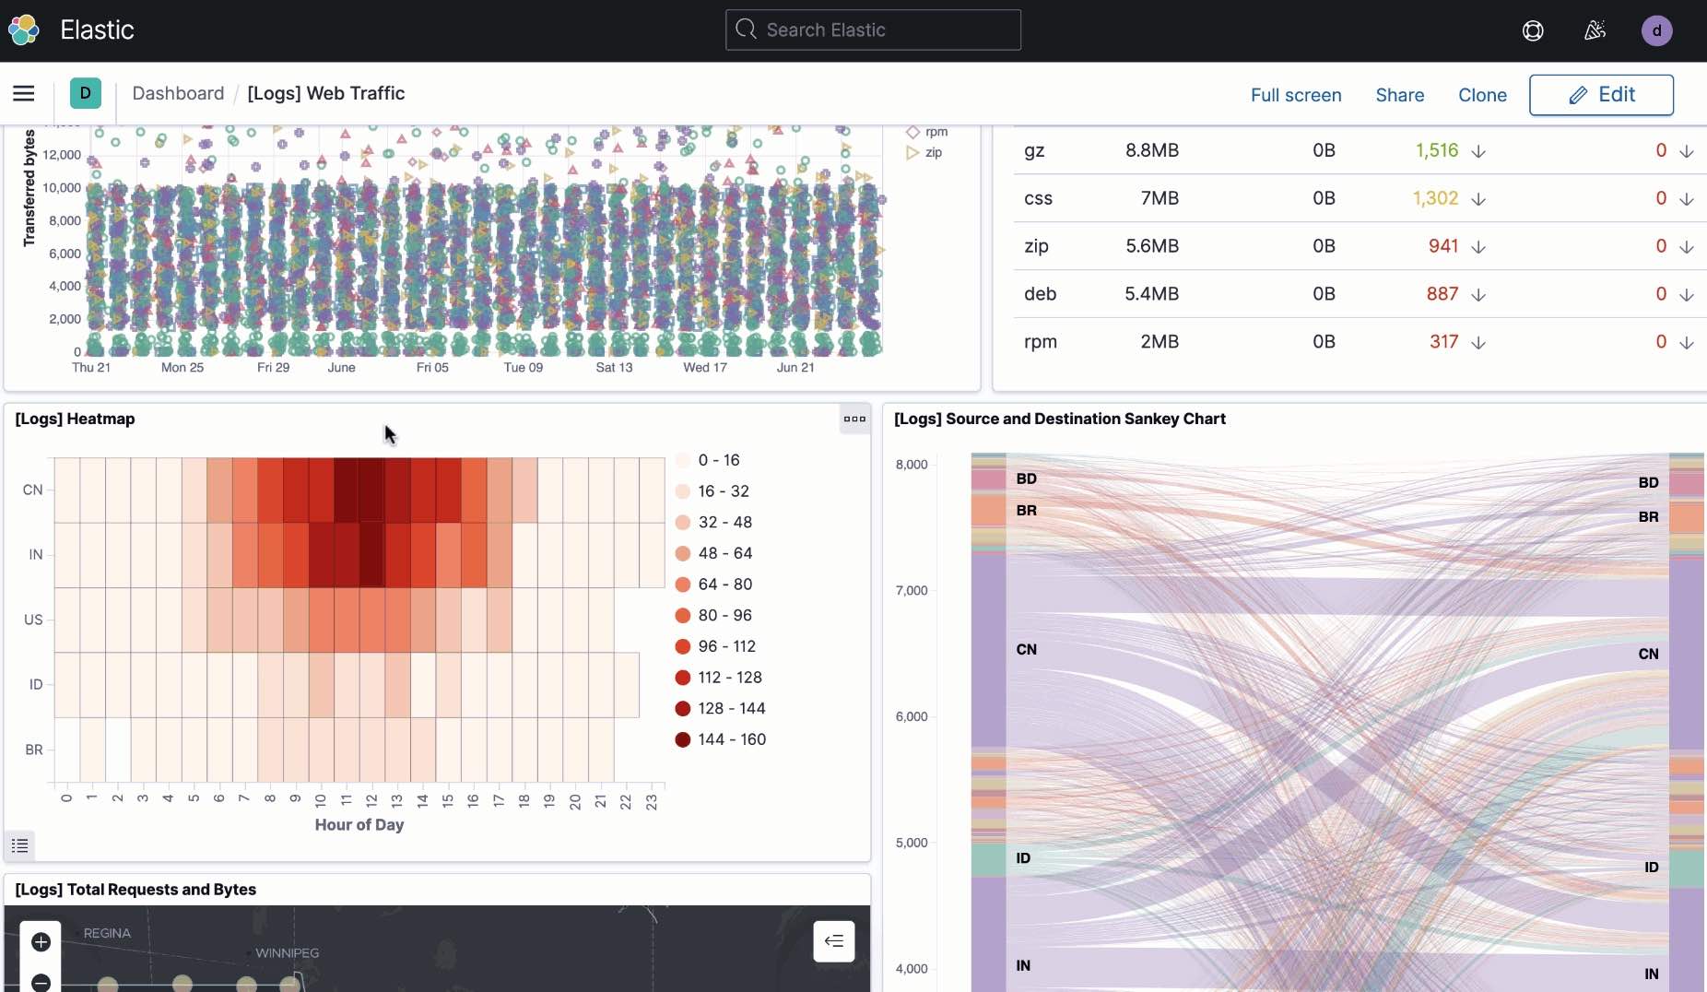Zoom in on the map
Image resolution: width=1707 pixels, height=992 pixels.
click(x=41, y=941)
